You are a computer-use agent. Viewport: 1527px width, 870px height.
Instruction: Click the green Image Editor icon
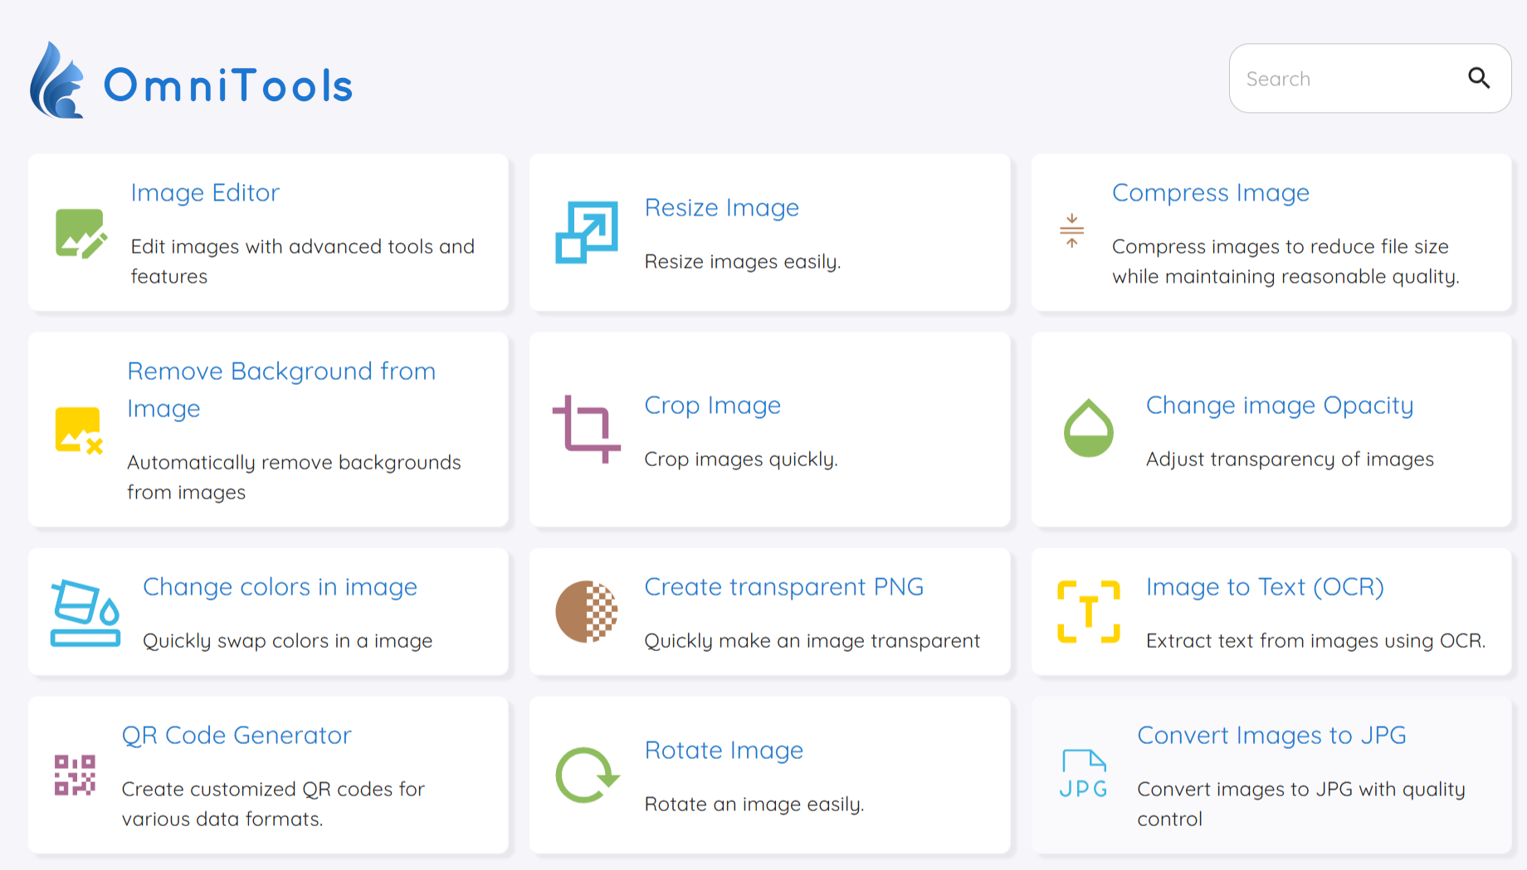point(80,233)
